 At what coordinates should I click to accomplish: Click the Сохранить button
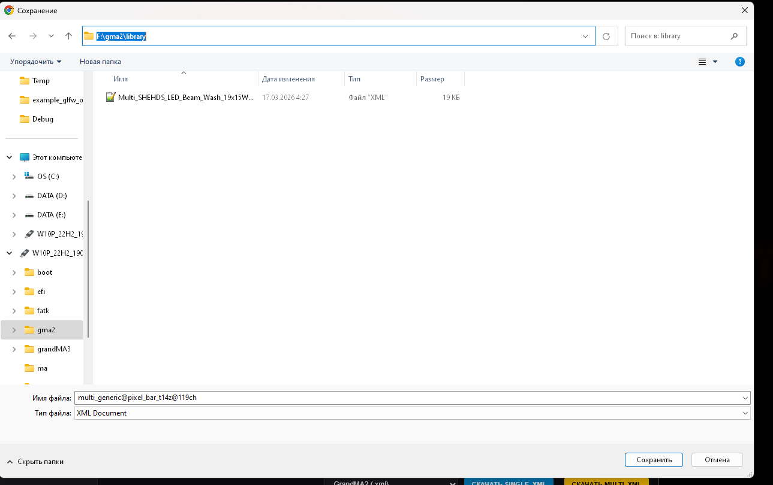click(654, 460)
